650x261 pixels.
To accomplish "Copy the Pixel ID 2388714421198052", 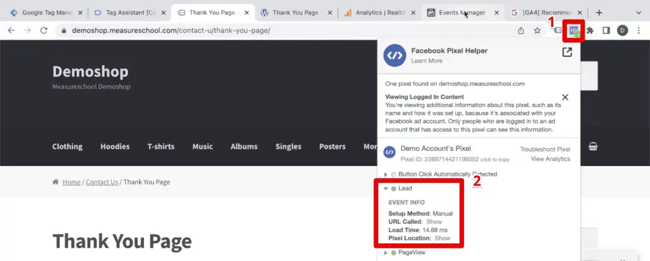I will (x=454, y=159).
